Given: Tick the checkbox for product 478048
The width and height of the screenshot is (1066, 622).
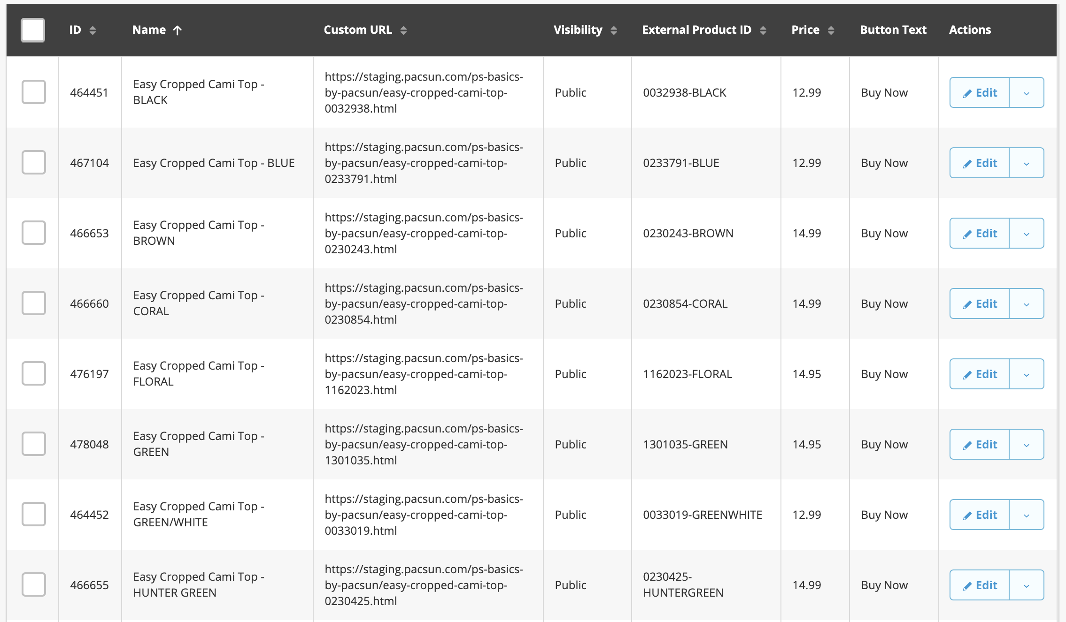Looking at the screenshot, I should 34,444.
